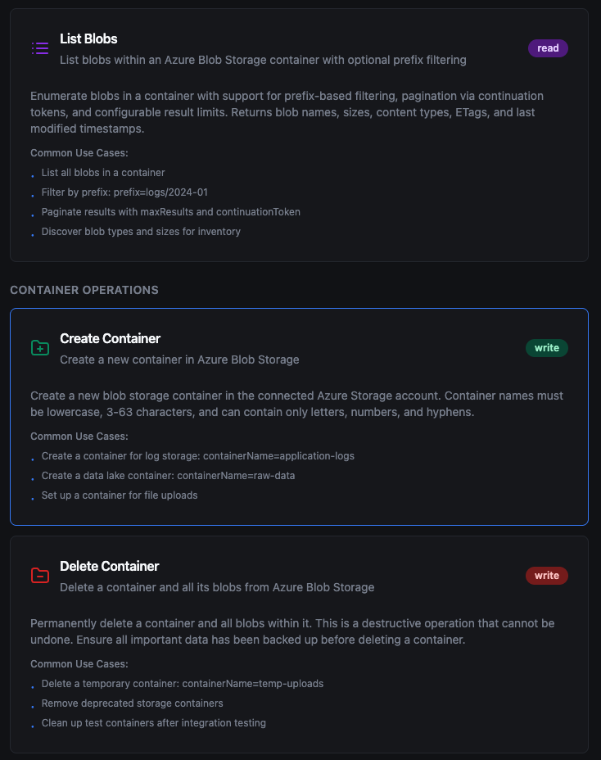Click "Set up a container for file uploads"
601x760 pixels.
pos(120,495)
